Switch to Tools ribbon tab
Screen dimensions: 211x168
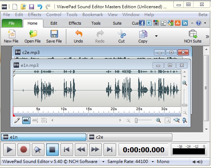96,23
